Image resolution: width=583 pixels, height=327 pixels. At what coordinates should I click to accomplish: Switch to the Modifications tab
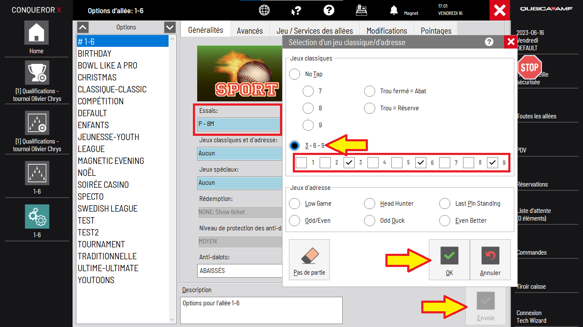click(387, 31)
